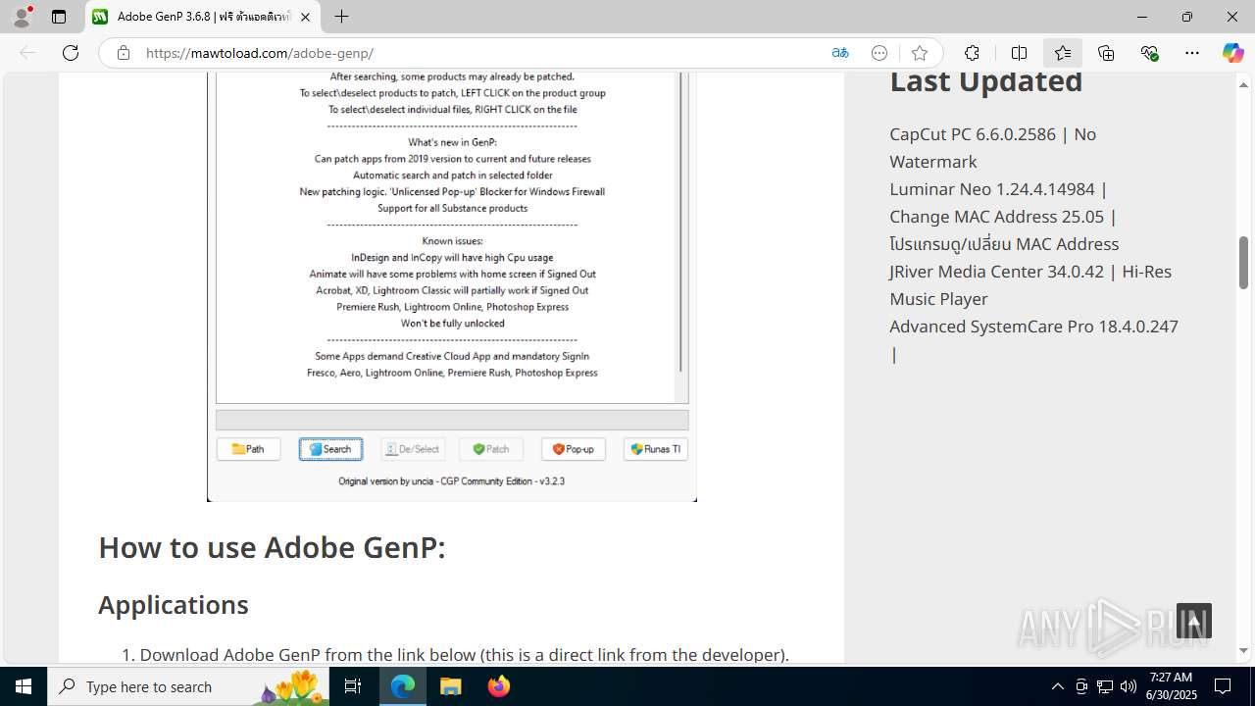This screenshot has width=1255, height=706.
Task: Click the Runas TI button in GenP image
Action: (656, 449)
